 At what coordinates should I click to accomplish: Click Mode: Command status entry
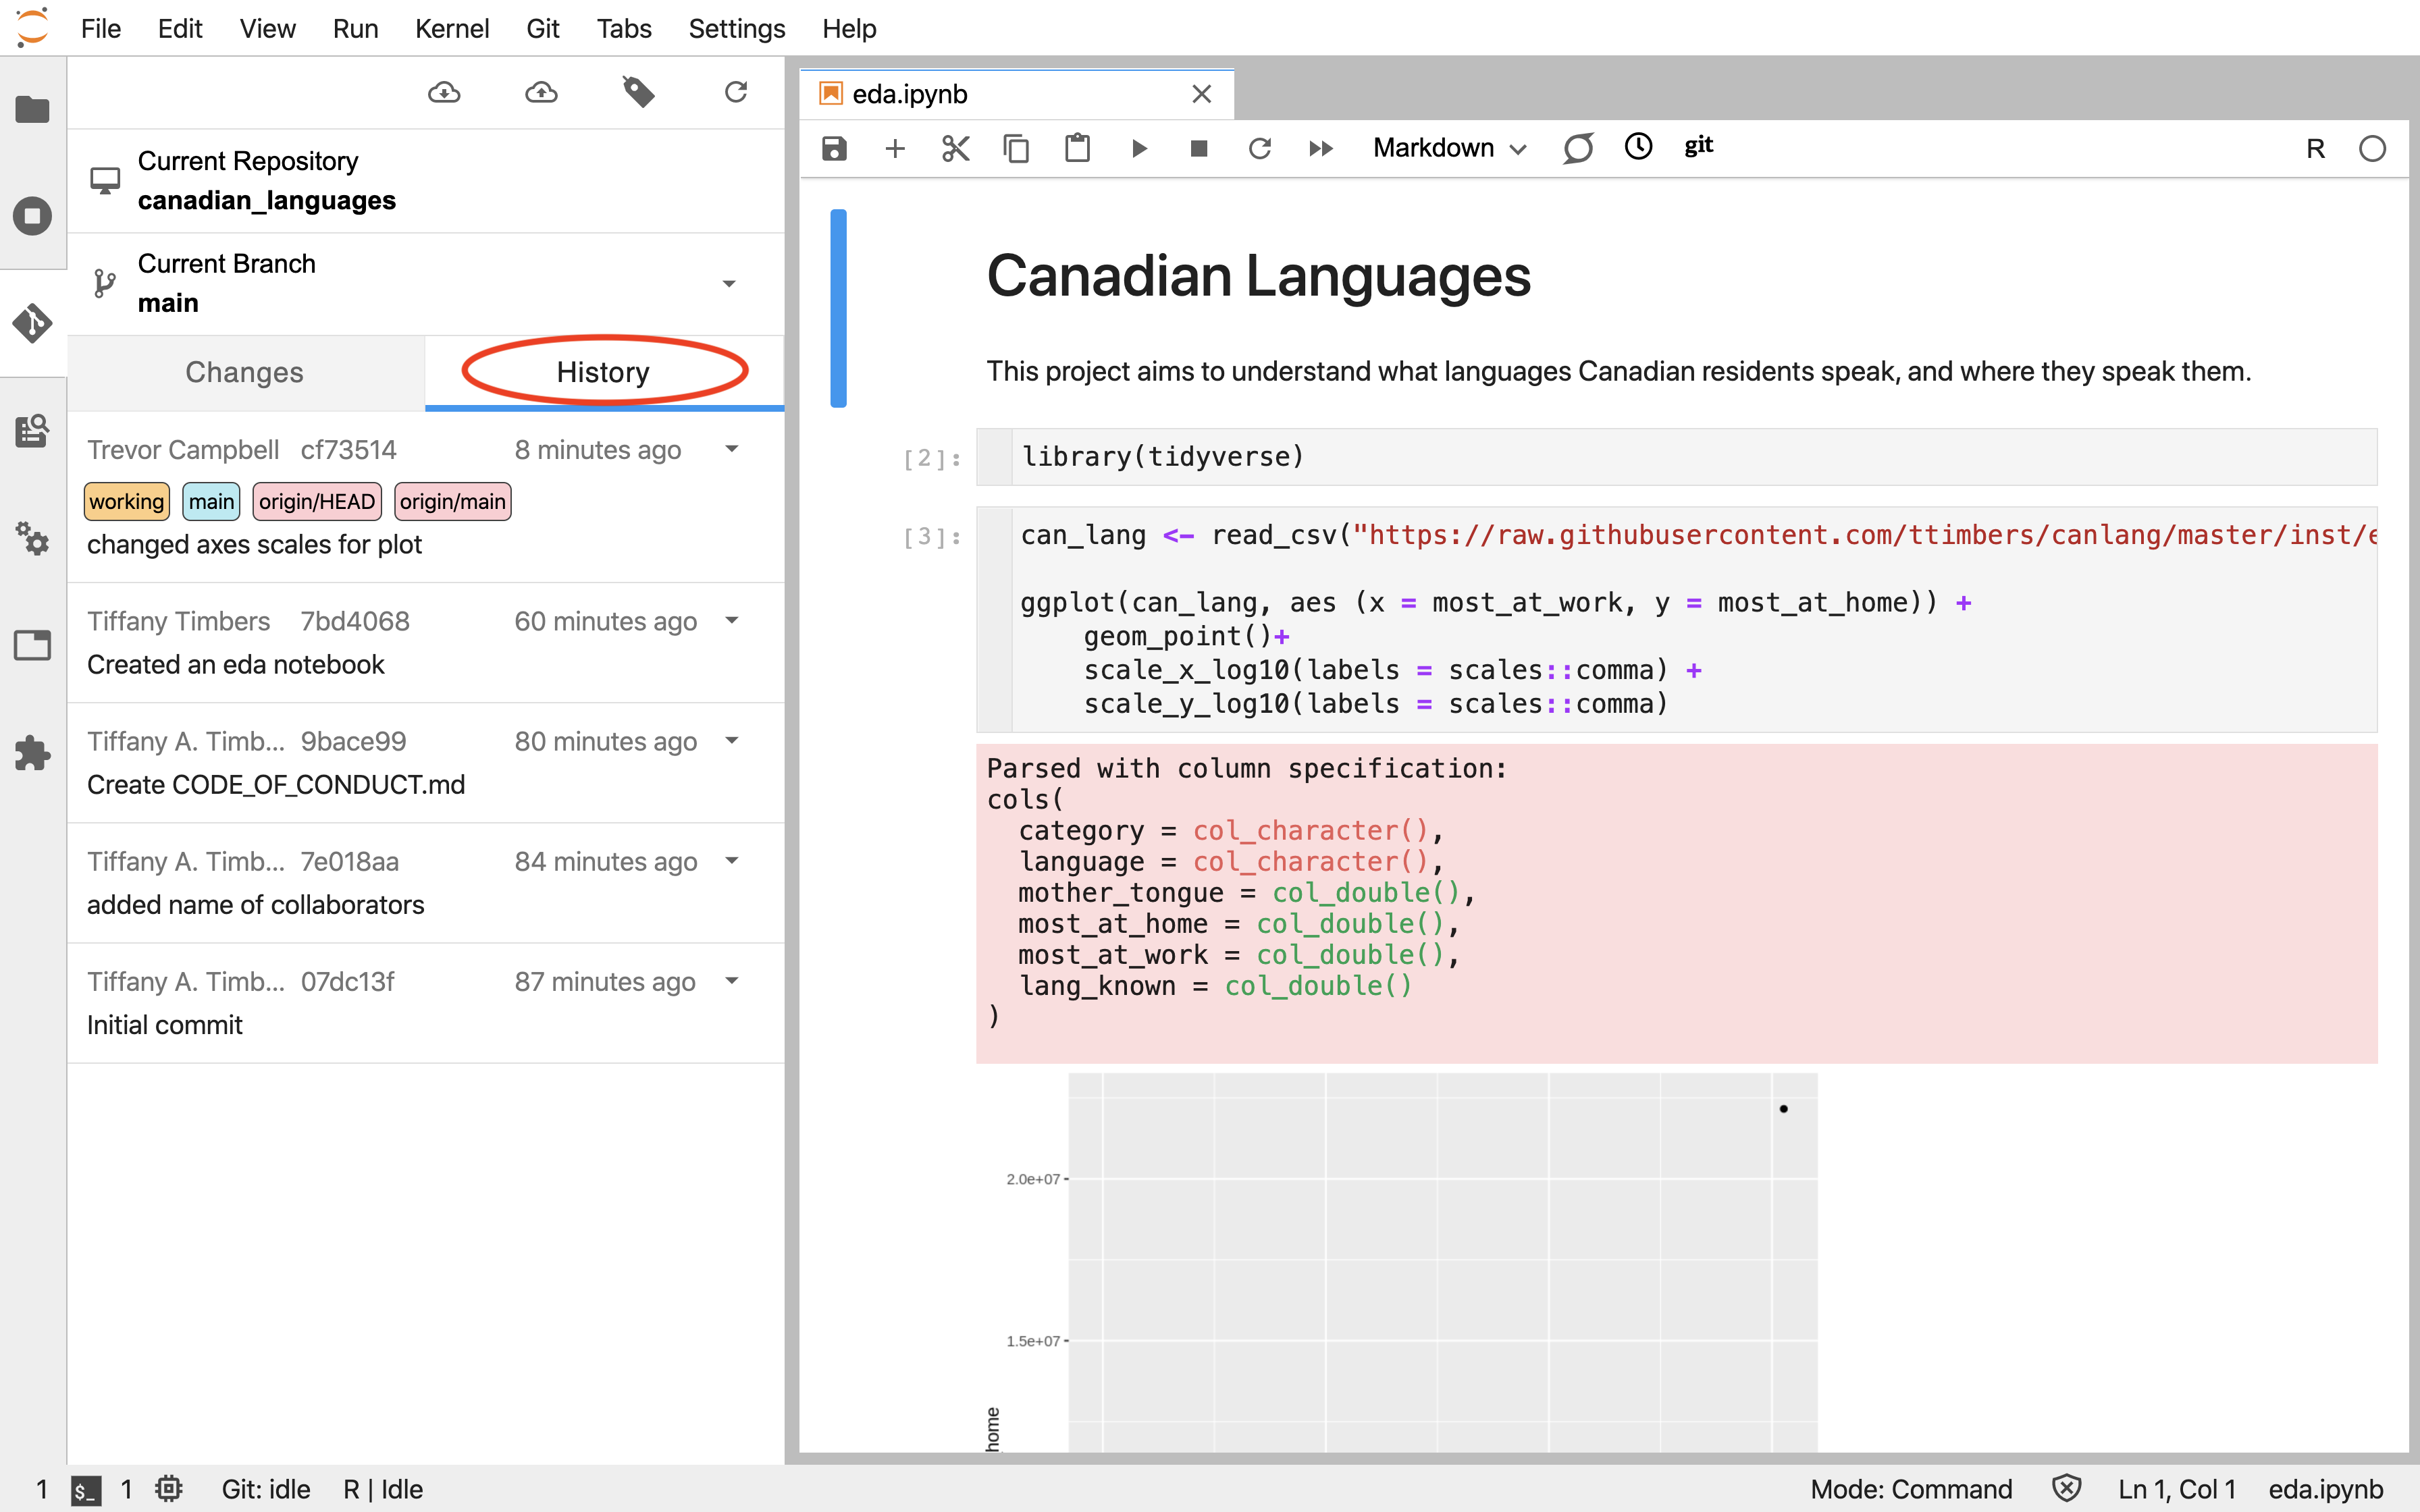[x=1911, y=1489]
